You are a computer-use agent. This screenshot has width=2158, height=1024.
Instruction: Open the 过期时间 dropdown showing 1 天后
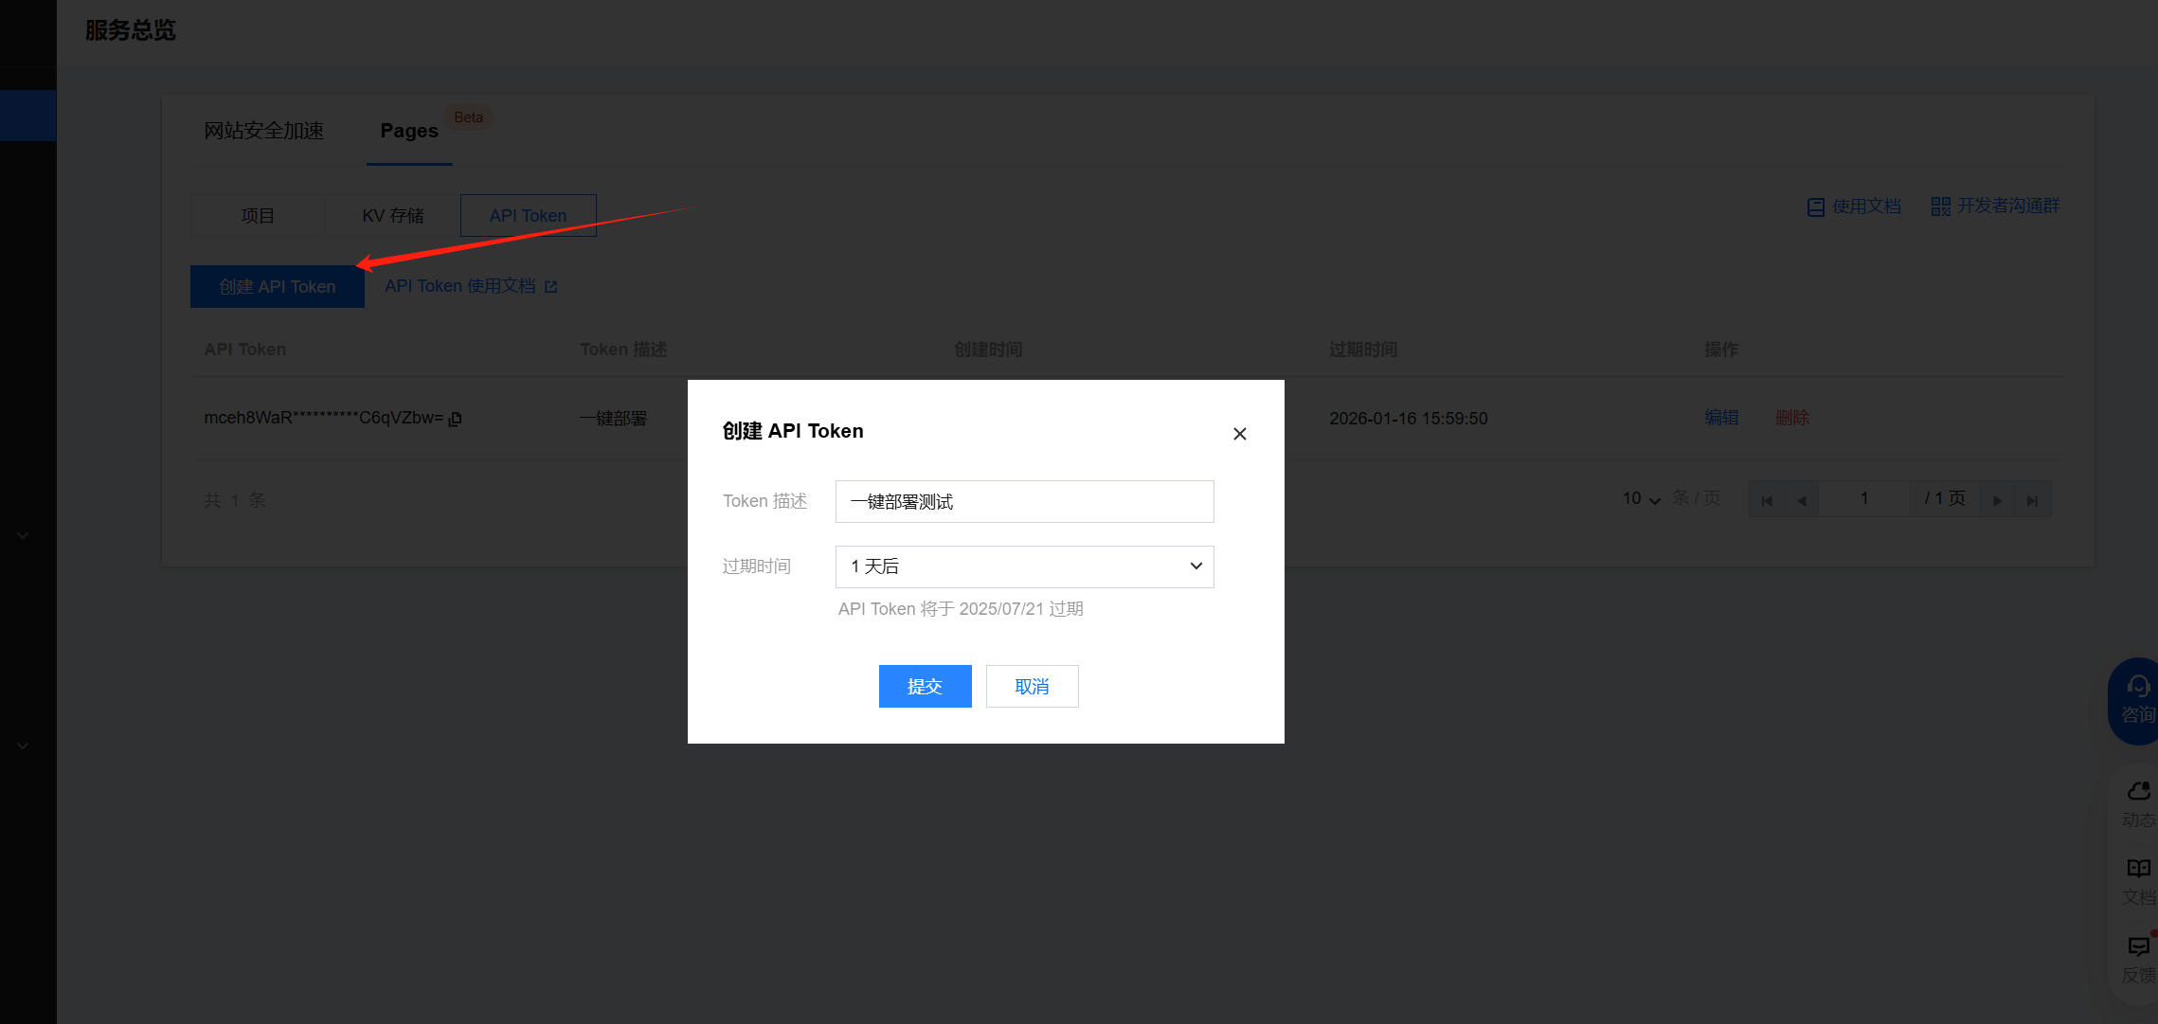(1024, 566)
